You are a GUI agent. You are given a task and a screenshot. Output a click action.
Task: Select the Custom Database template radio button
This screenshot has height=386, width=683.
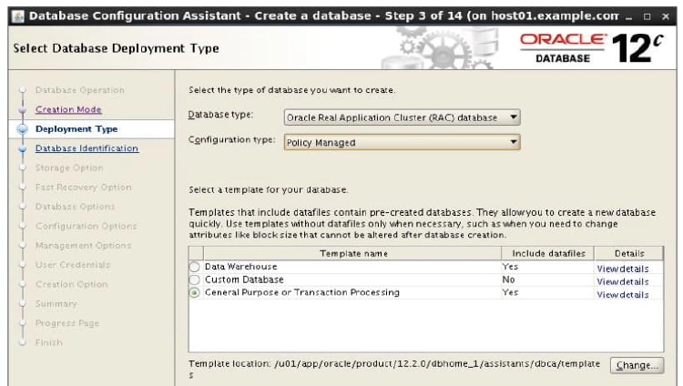click(x=194, y=279)
